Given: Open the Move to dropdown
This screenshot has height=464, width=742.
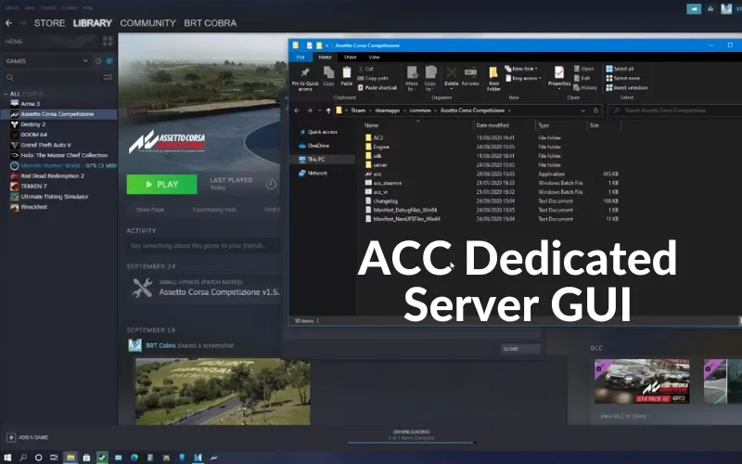Looking at the screenshot, I should click(412, 79).
